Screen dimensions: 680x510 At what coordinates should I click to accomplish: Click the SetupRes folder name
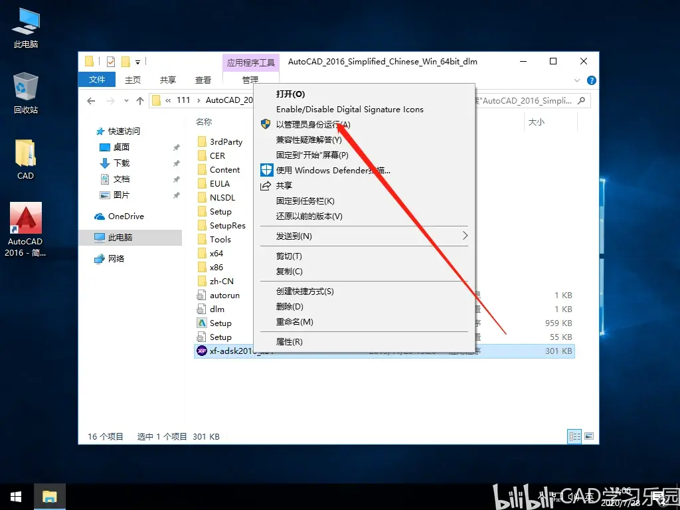tap(228, 226)
